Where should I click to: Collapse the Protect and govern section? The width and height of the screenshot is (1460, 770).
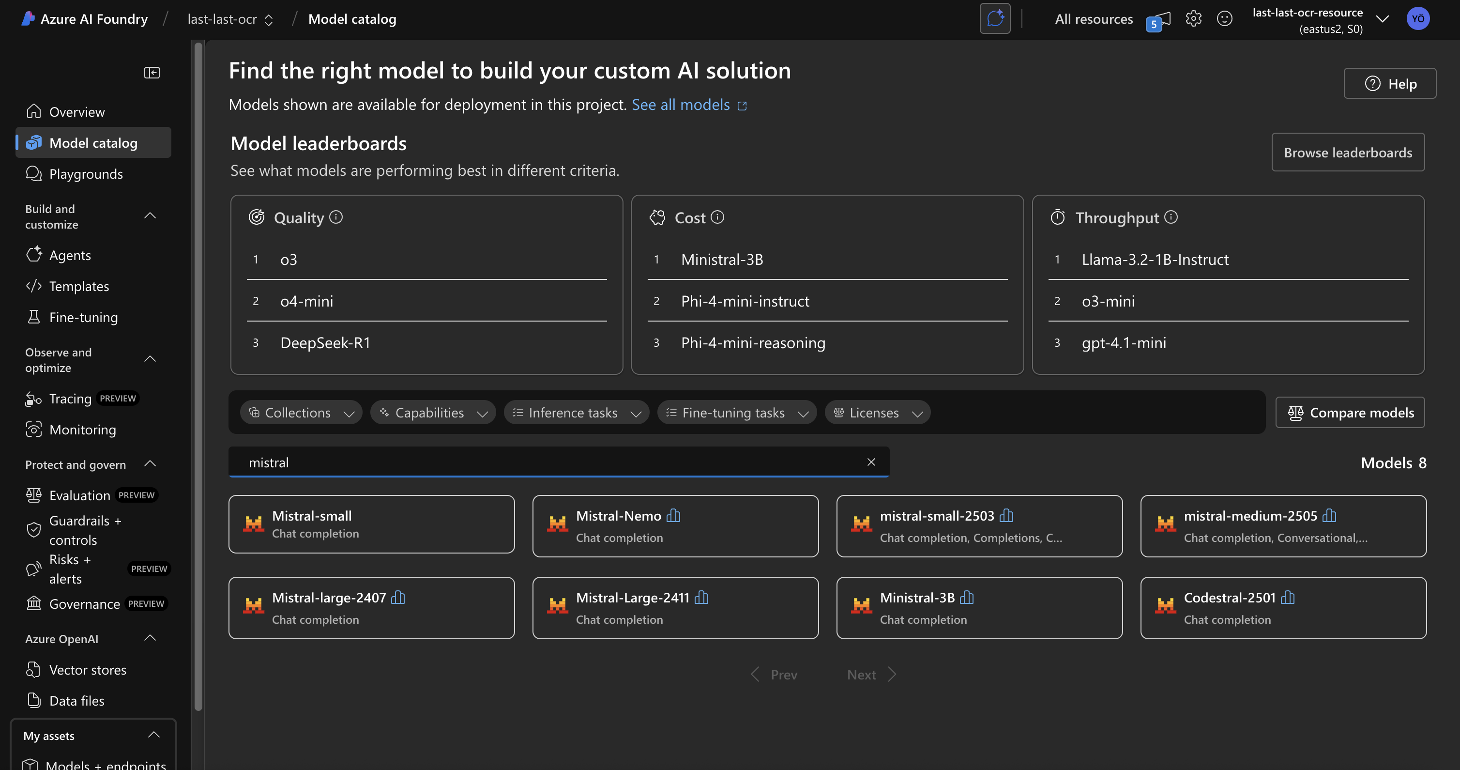click(150, 464)
